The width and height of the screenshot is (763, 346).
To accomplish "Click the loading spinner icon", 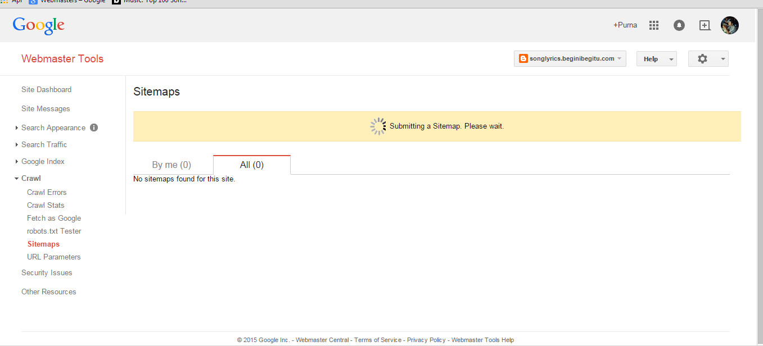I will click(378, 126).
